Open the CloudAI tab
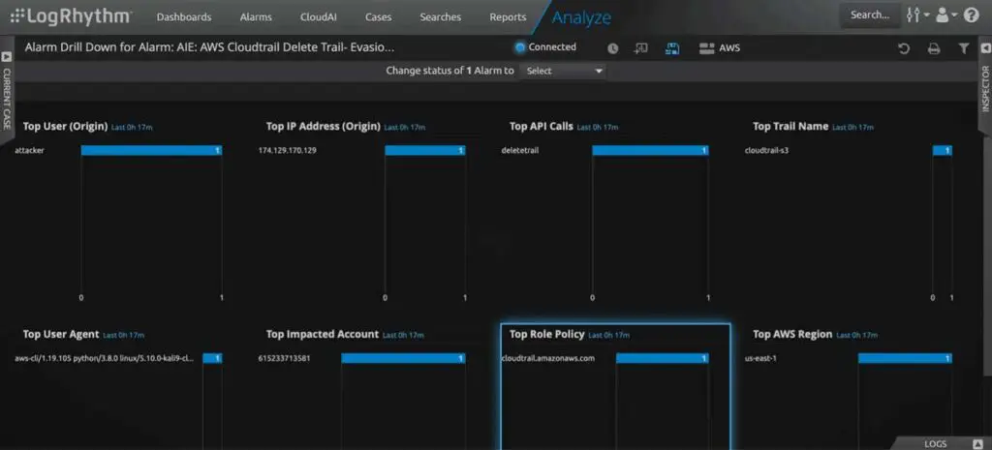 pos(318,17)
